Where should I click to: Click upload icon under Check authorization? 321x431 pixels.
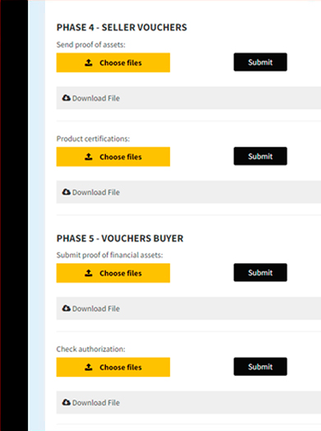pyautogui.click(x=89, y=367)
